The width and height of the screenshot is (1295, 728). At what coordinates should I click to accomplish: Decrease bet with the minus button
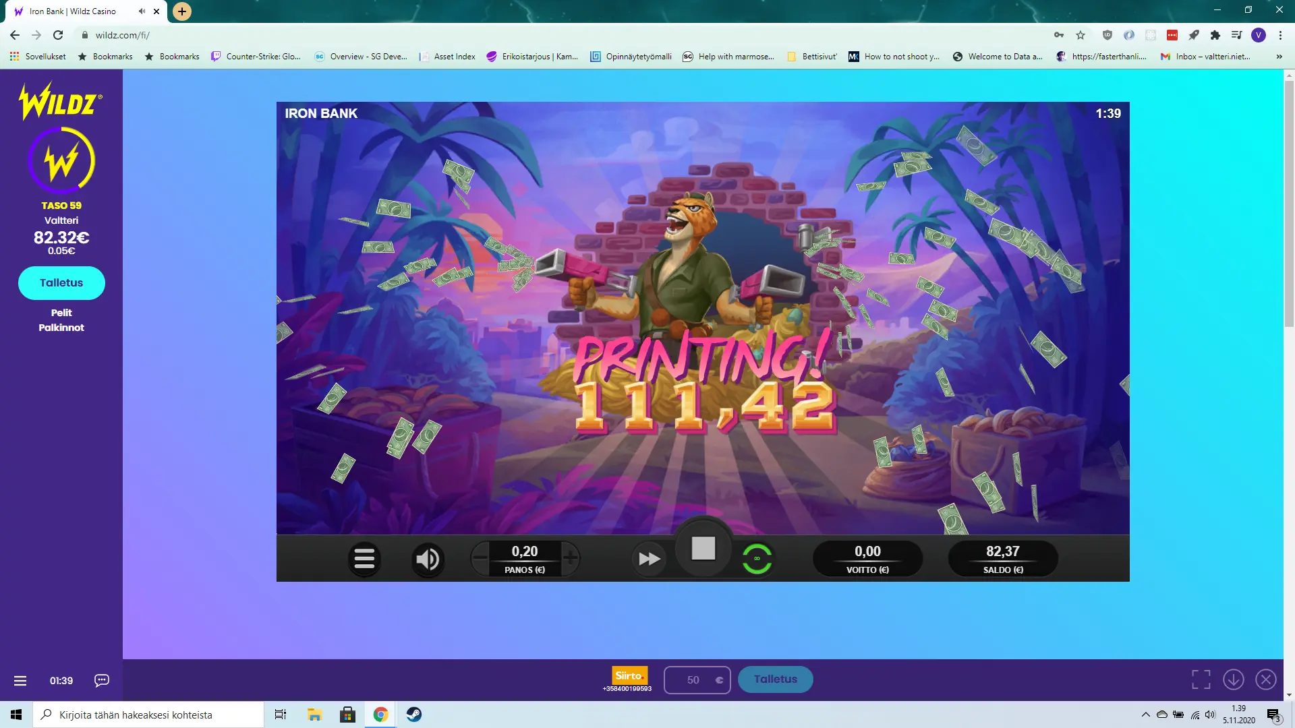tap(480, 558)
